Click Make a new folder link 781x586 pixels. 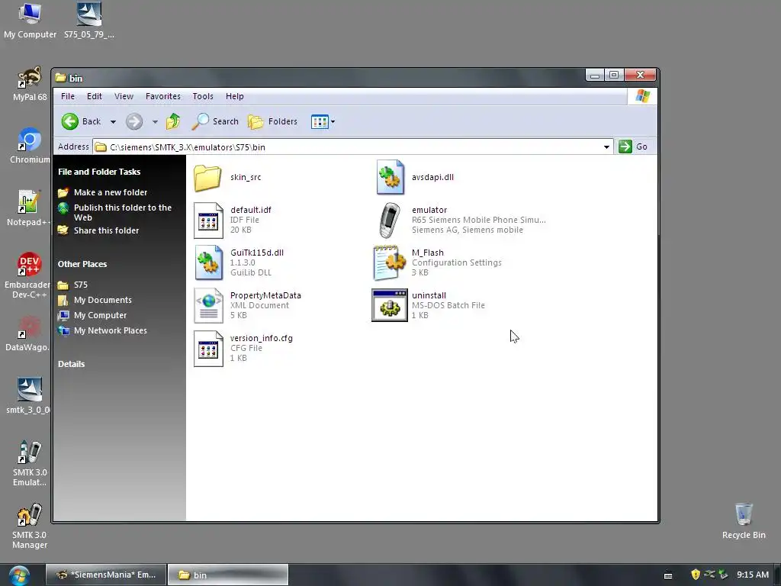[x=111, y=192]
